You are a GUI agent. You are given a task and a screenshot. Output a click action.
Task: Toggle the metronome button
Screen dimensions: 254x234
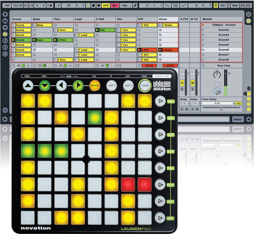pyautogui.click(x=50, y=5)
